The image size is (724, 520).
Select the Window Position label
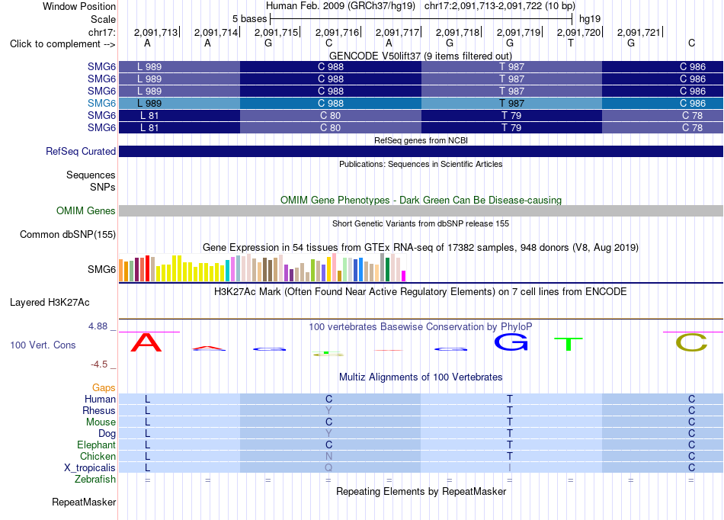pyautogui.click(x=79, y=6)
